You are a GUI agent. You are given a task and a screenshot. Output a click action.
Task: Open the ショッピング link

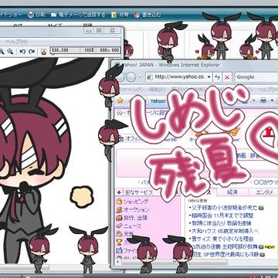click(136, 202)
